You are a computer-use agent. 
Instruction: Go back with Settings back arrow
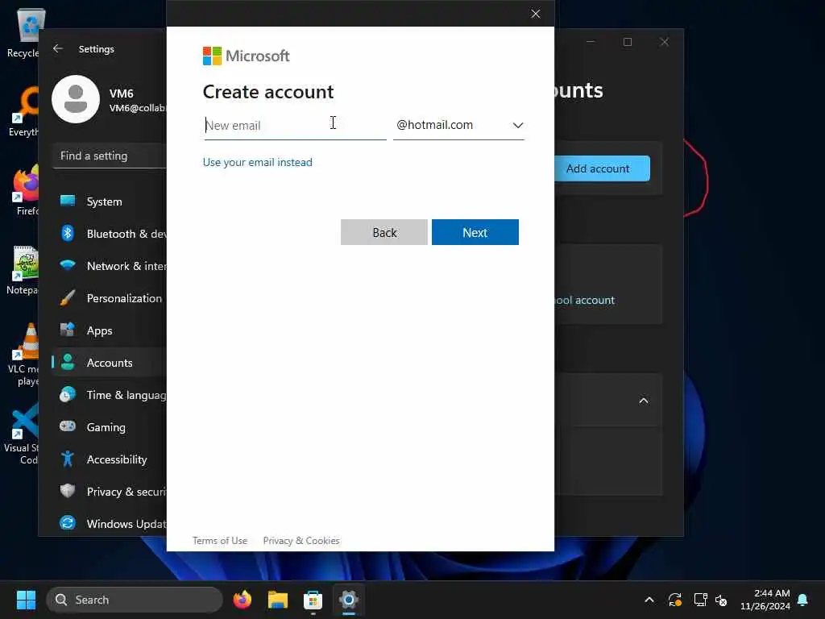point(58,49)
